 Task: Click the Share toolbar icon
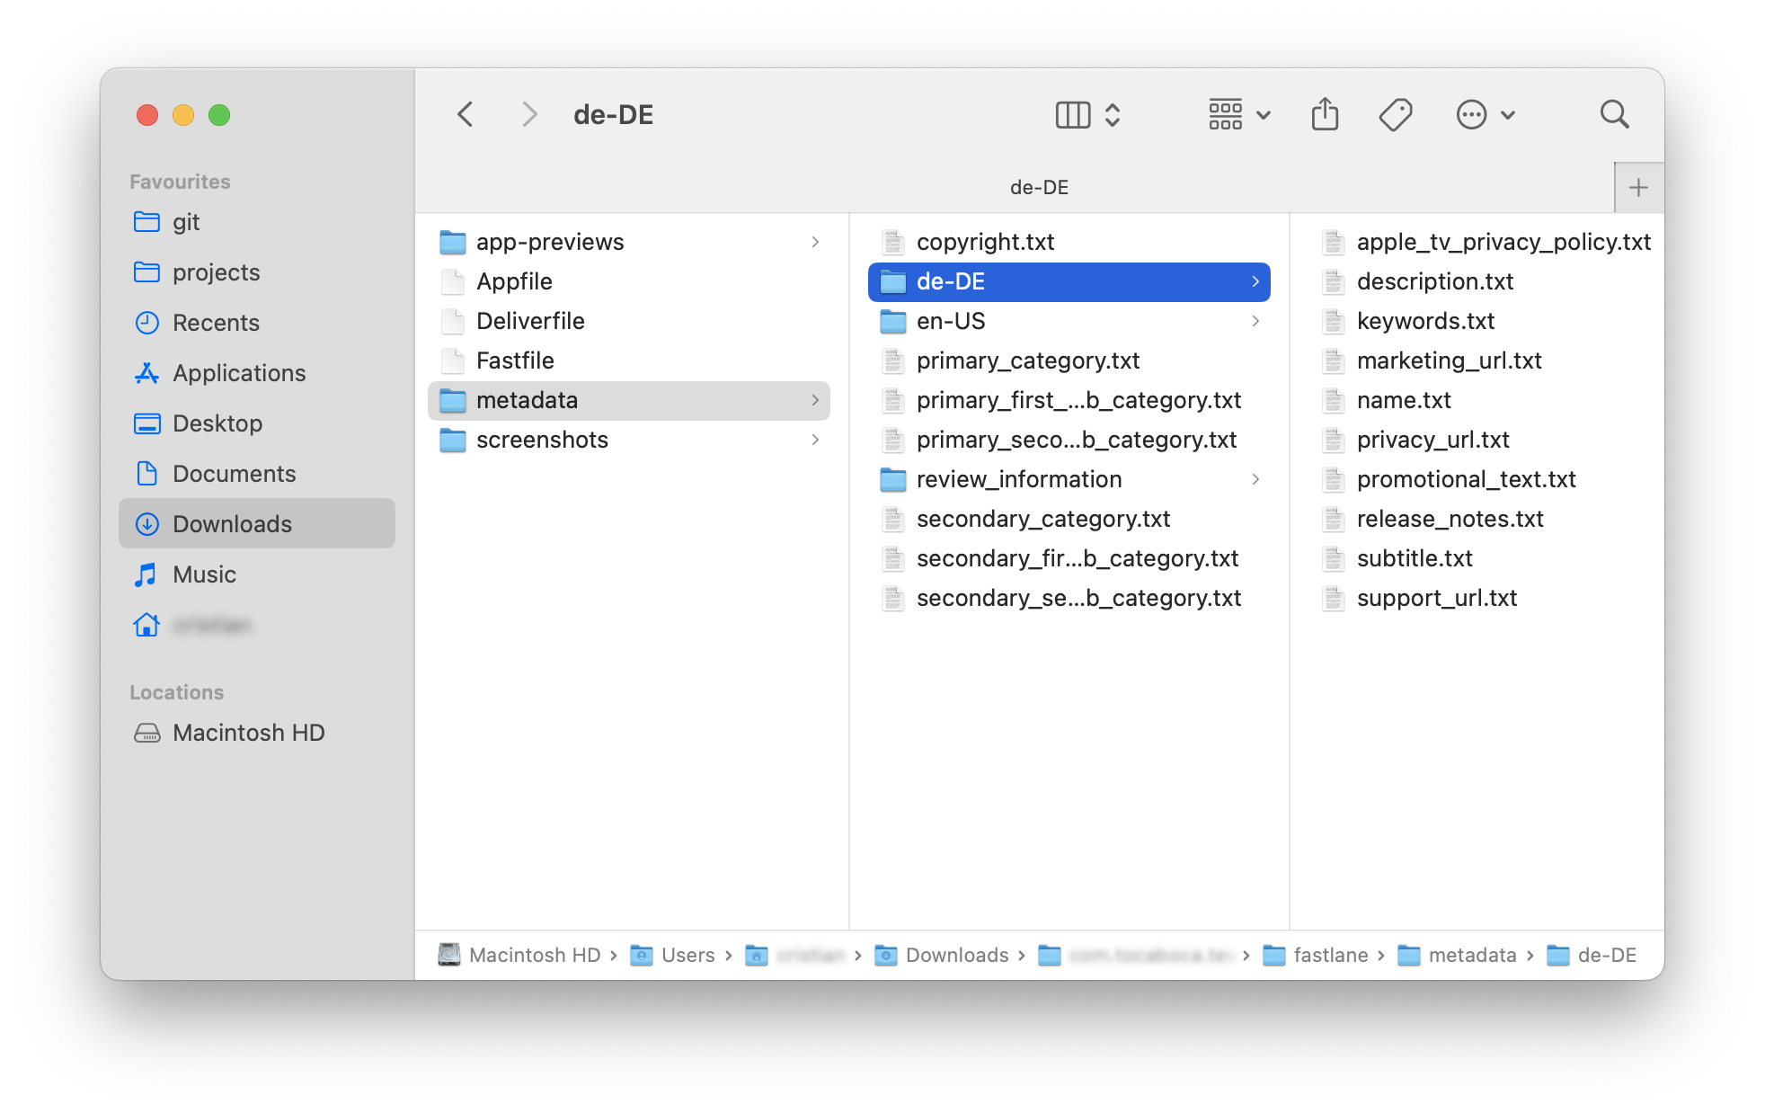(x=1325, y=114)
